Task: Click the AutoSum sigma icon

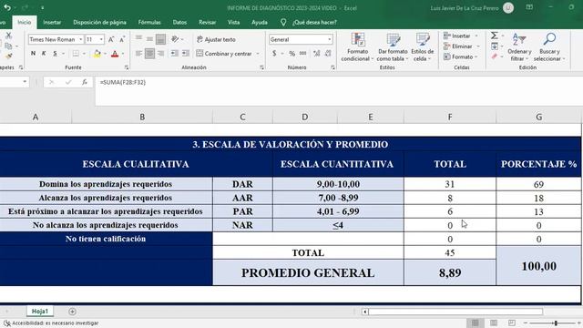Action: point(494,36)
